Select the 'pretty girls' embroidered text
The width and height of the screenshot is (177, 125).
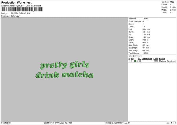pyautogui.click(x=64, y=65)
